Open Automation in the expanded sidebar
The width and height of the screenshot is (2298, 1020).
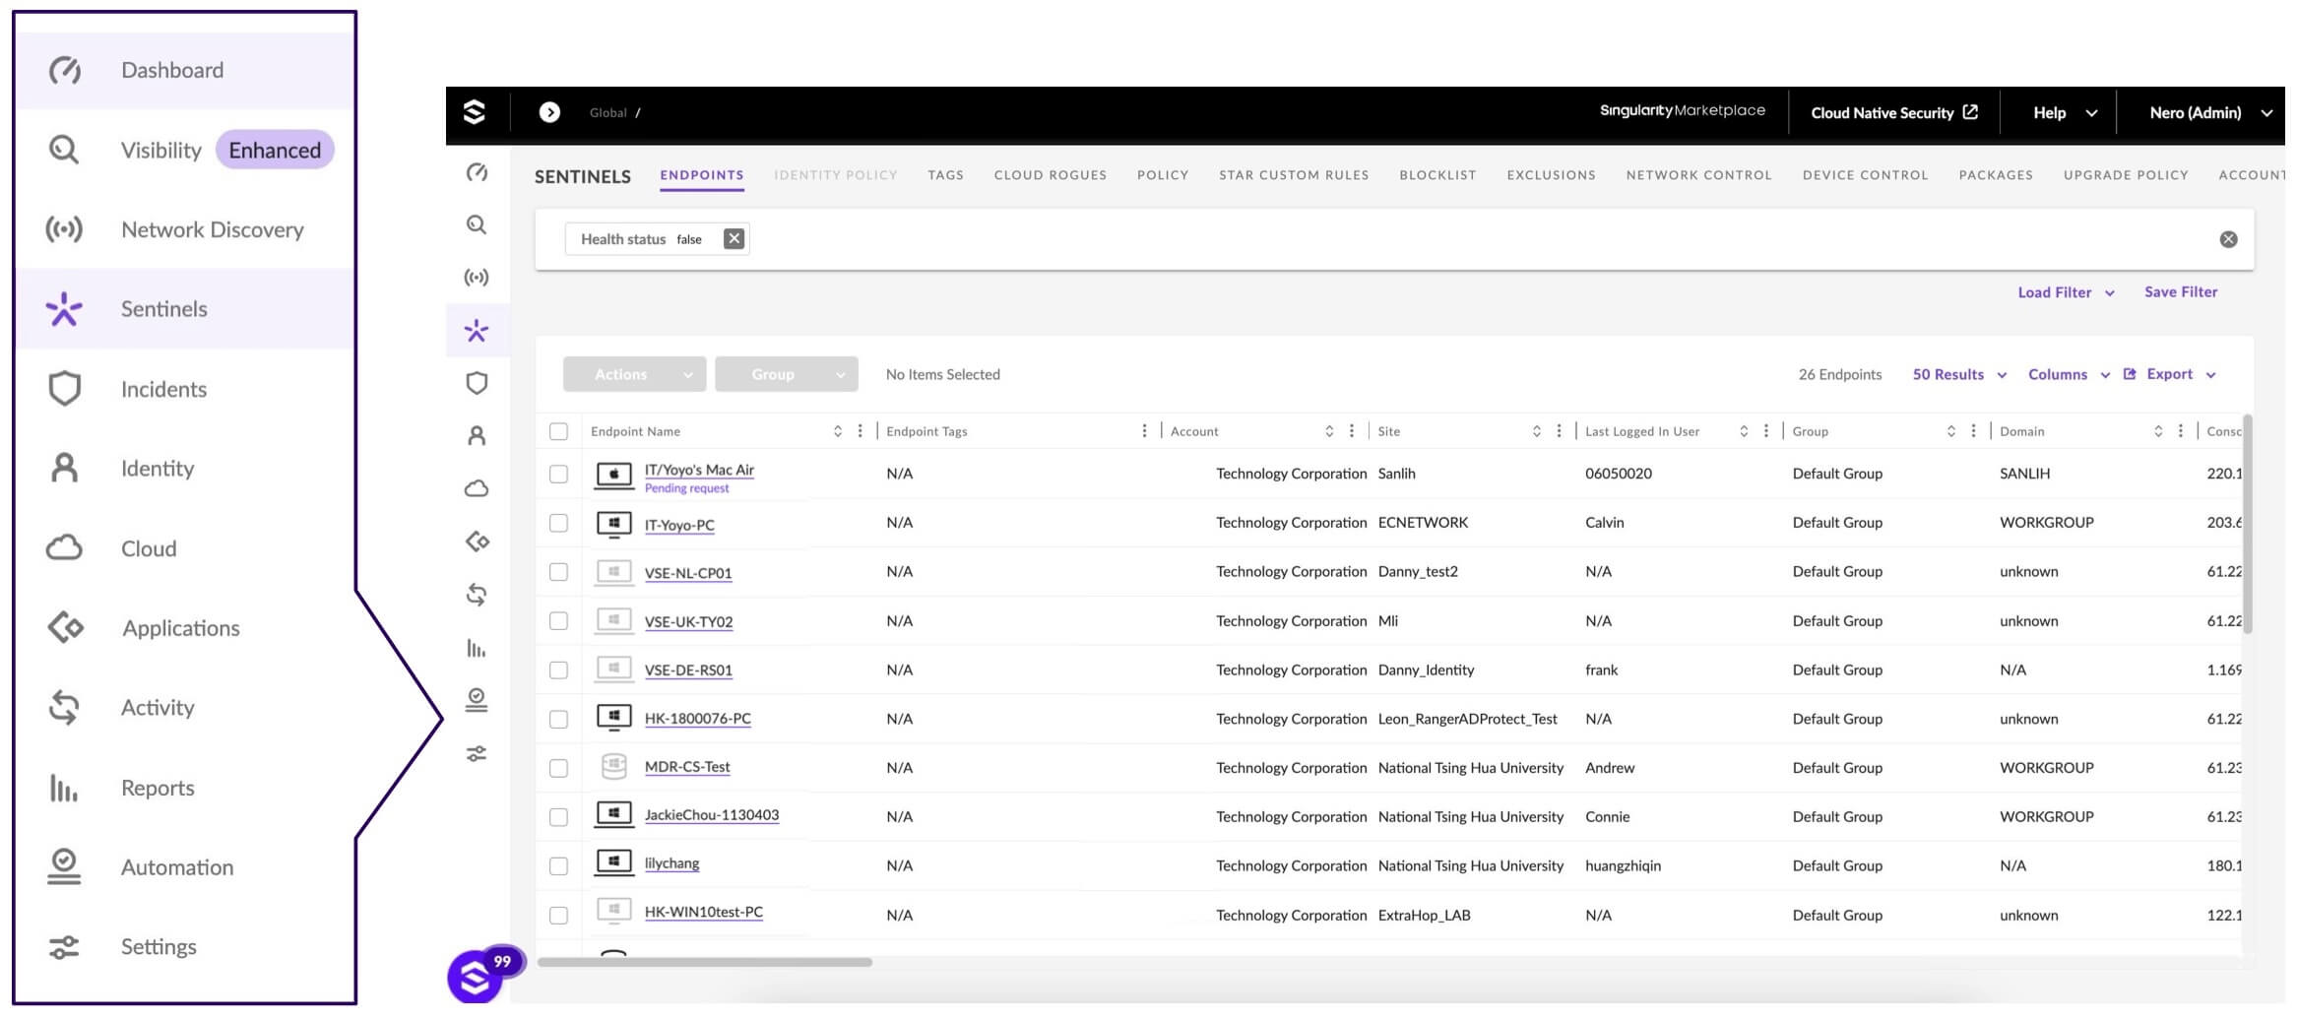tap(185, 867)
